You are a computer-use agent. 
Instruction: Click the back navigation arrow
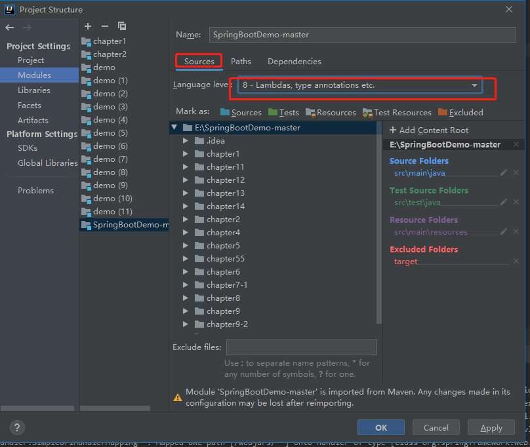pyautogui.click(x=9, y=28)
